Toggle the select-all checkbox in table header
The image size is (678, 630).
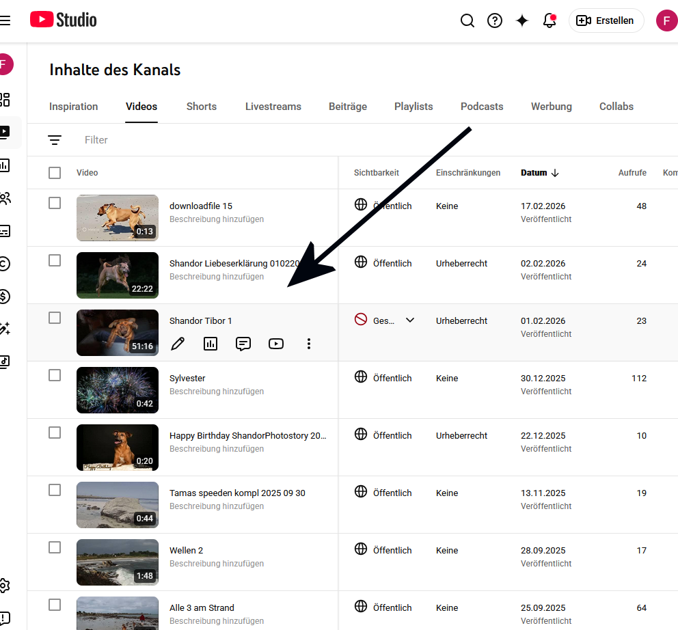[55, 173]
